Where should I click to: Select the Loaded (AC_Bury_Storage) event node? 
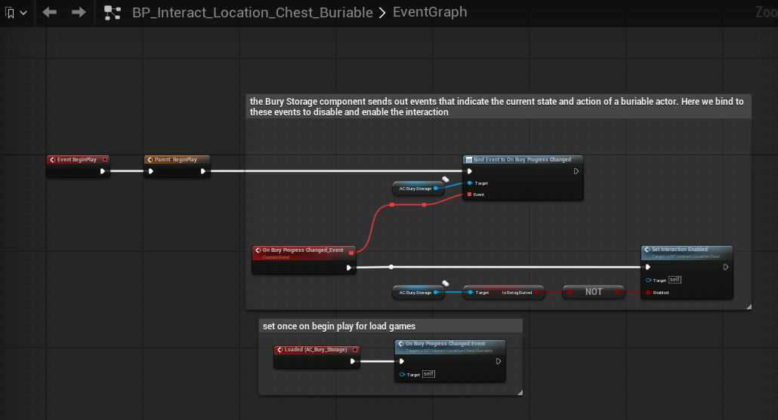[315, 350]
